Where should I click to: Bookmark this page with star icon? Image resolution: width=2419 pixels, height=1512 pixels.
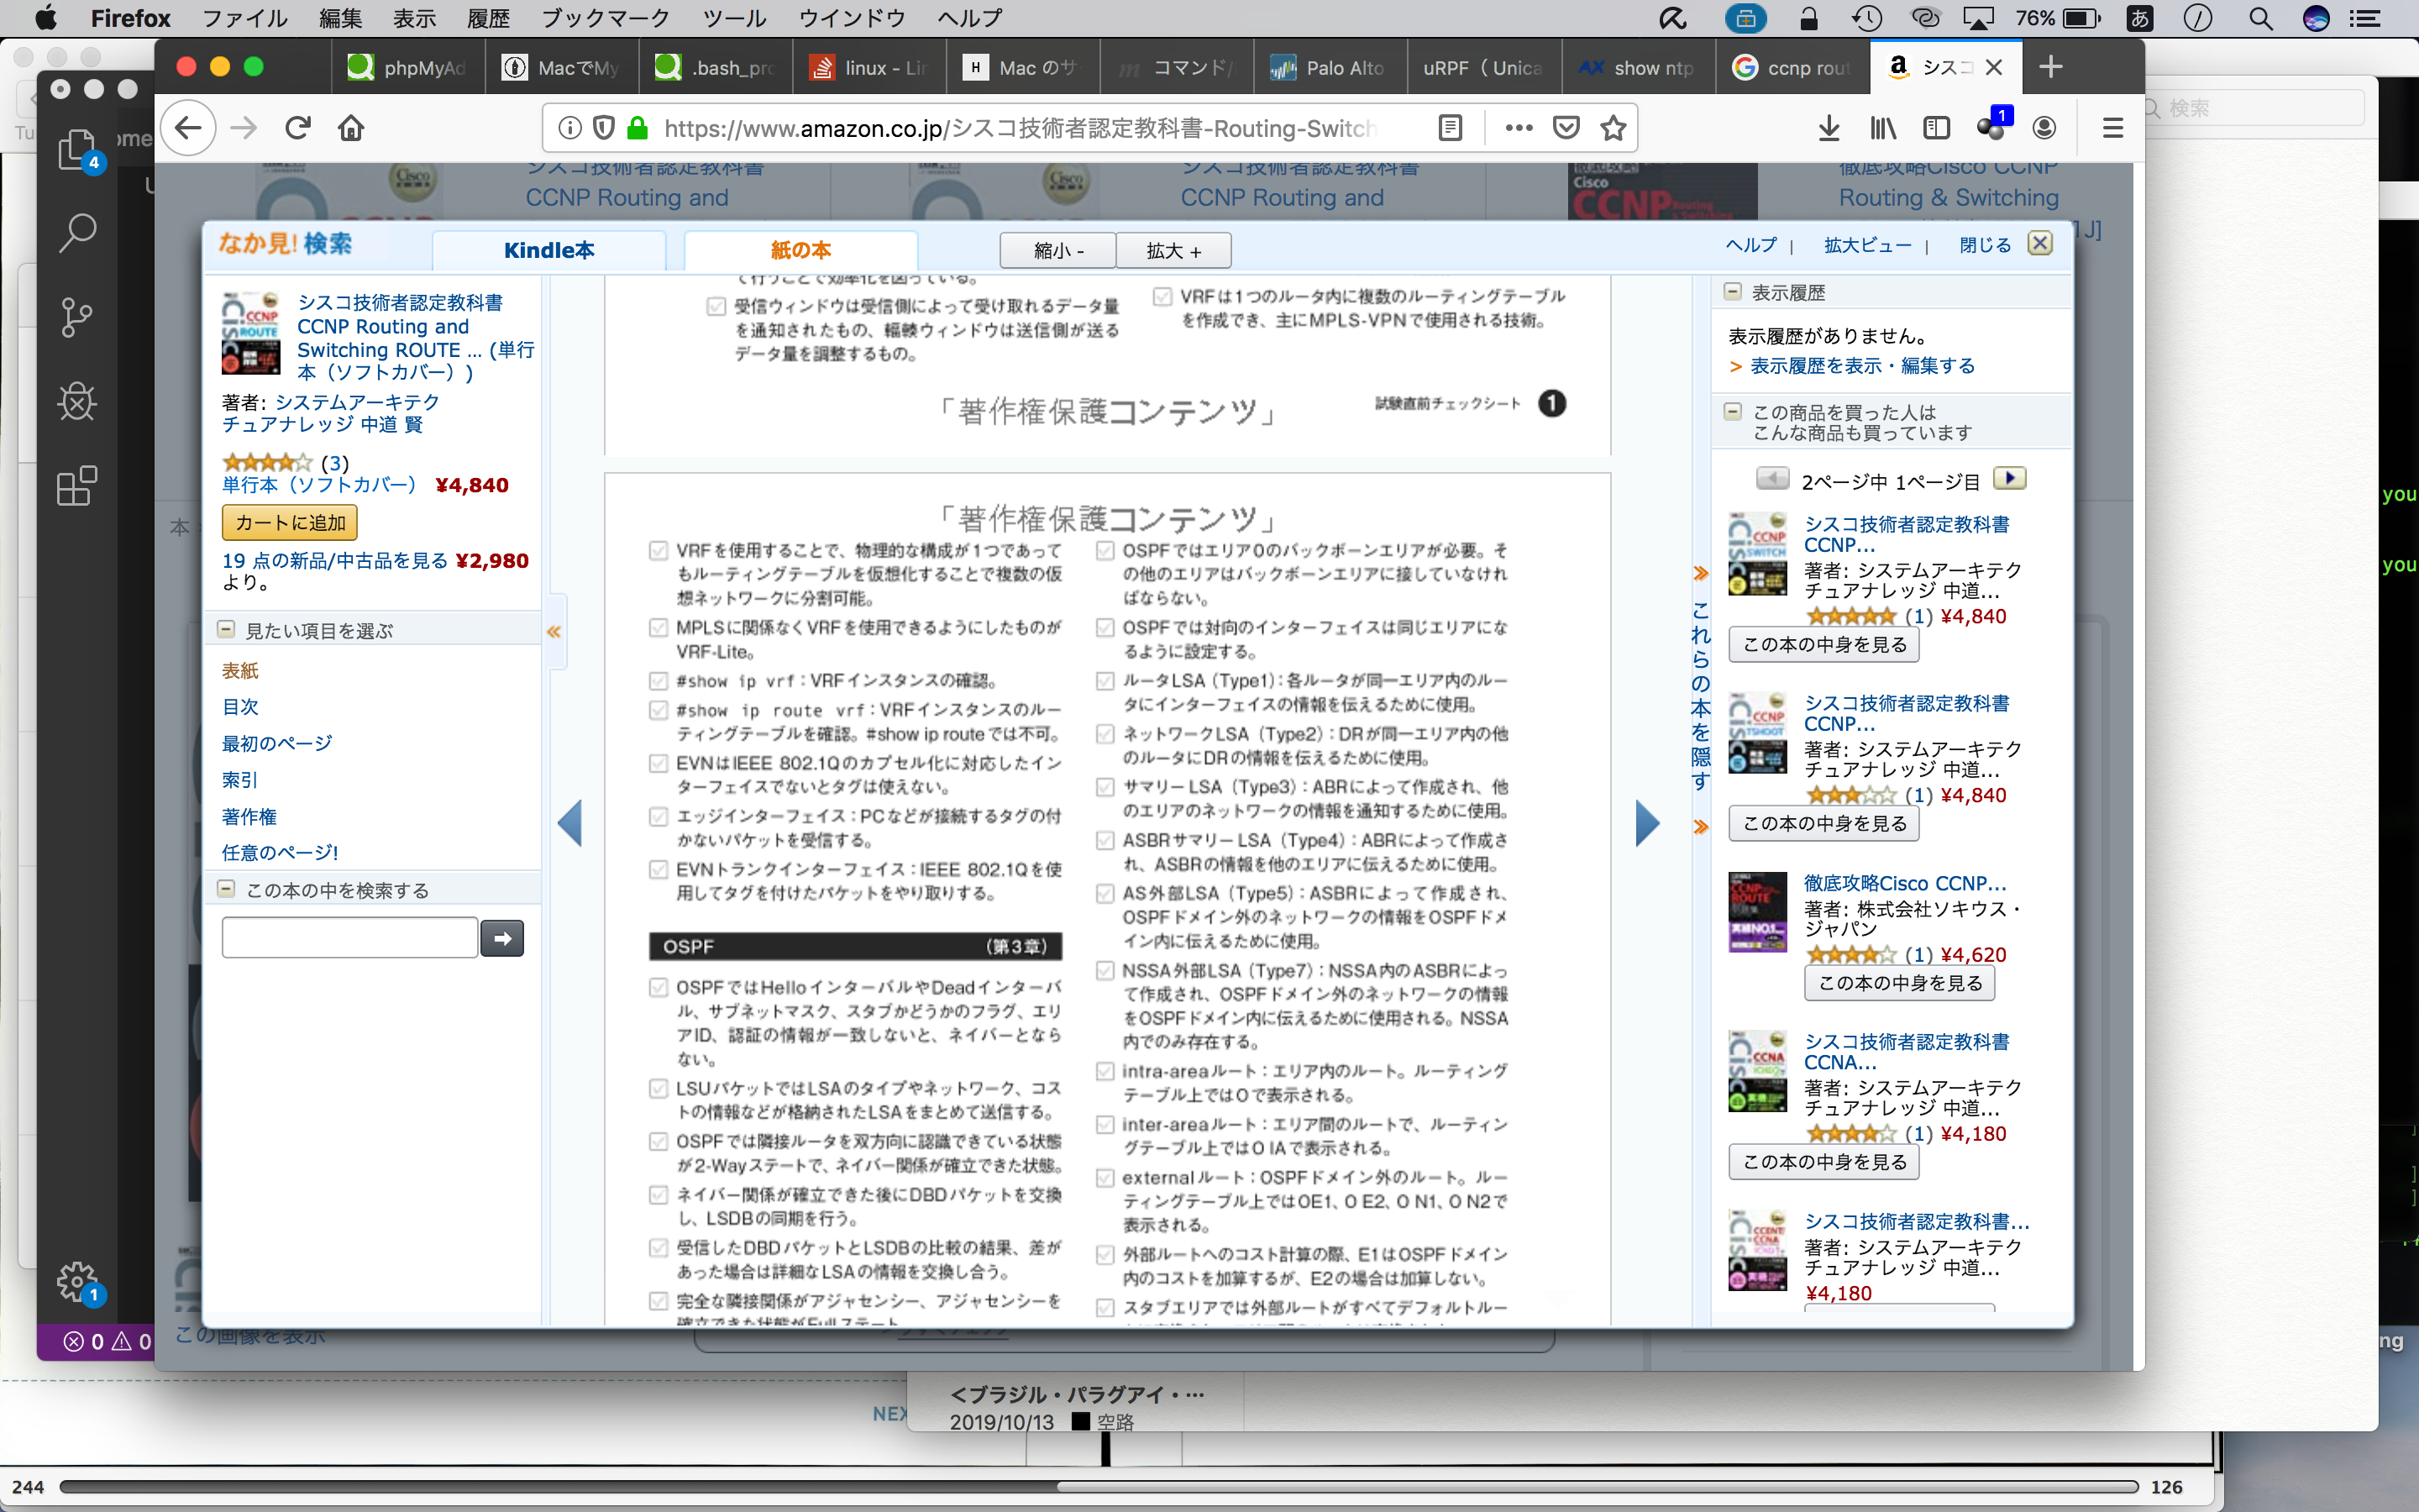coord(1614,128)
